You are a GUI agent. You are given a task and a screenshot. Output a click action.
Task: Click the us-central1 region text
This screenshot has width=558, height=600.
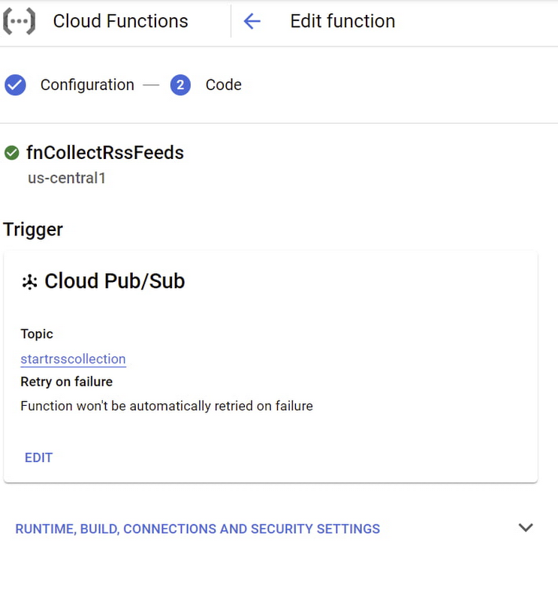click(x=67, y=178)
